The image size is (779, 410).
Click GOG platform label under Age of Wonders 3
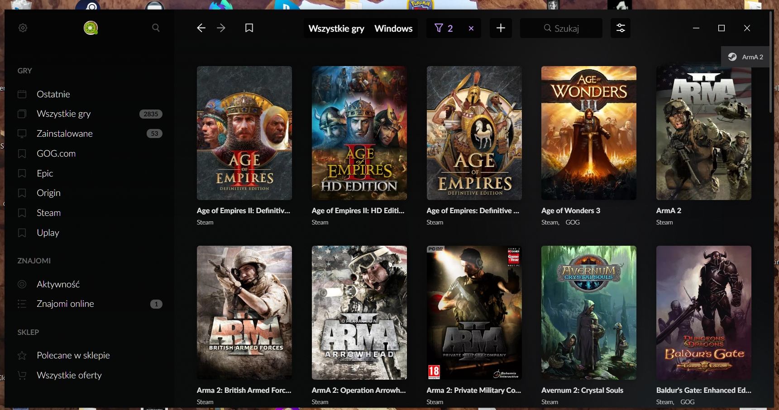(573, 222)
